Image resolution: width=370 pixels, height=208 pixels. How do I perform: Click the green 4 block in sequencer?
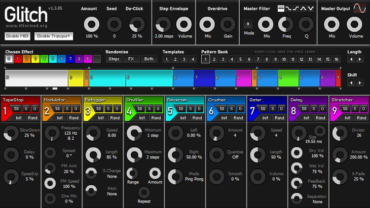coord(288,78)
